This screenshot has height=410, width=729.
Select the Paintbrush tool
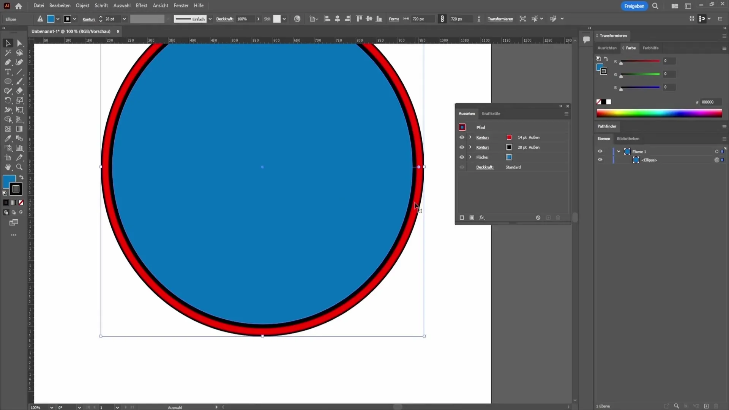tap(20, 81)
